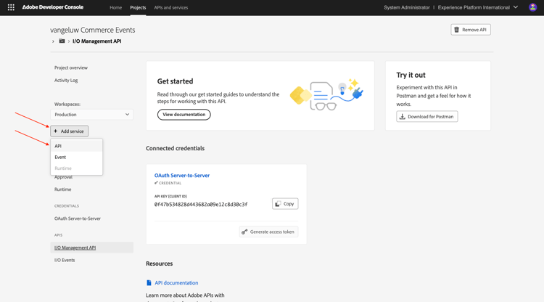Click the folder icon in breadcrumb

click(62, 41)
